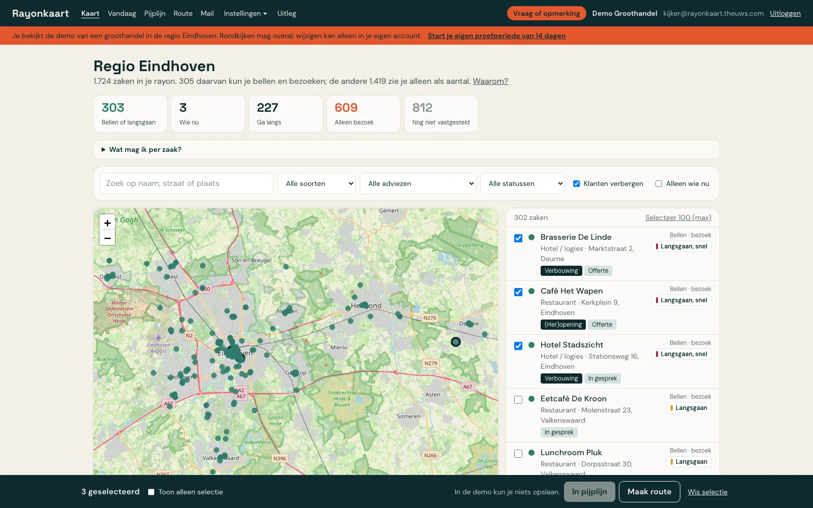Open the Alle soorten dropdown

(317, 183)
